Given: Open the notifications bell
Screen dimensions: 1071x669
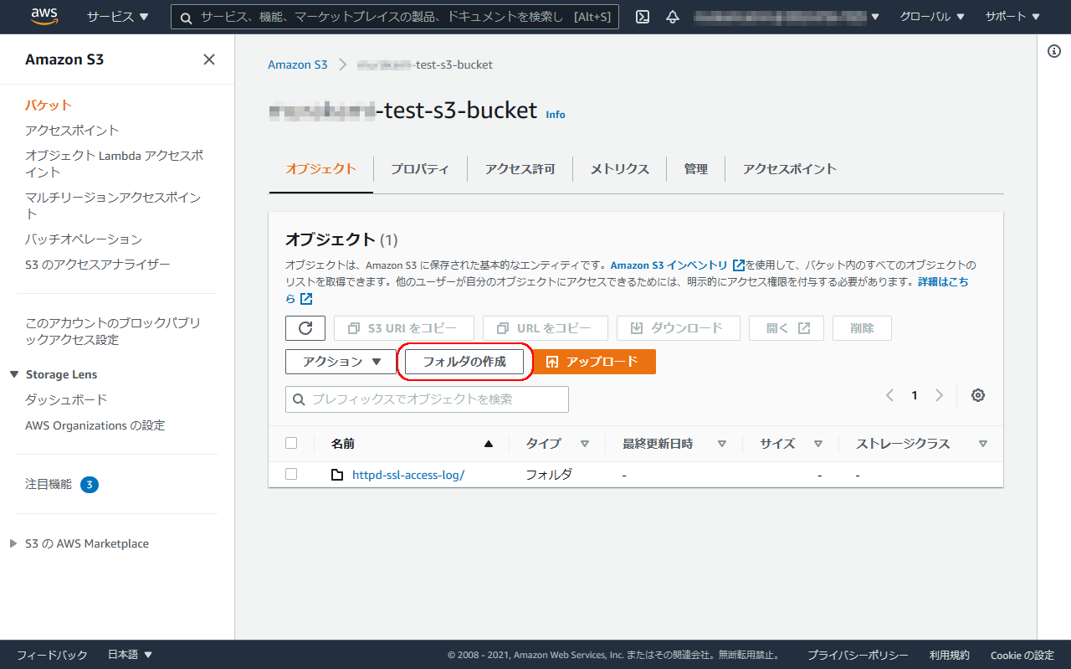Looking at the screenshot, I should click(673, 17).
